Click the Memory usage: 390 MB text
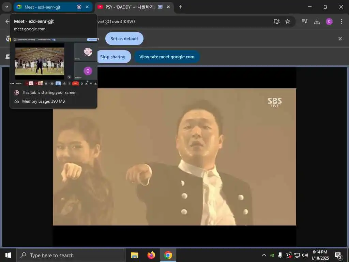The width and height of the screenshot is (349, 262). 43,101
